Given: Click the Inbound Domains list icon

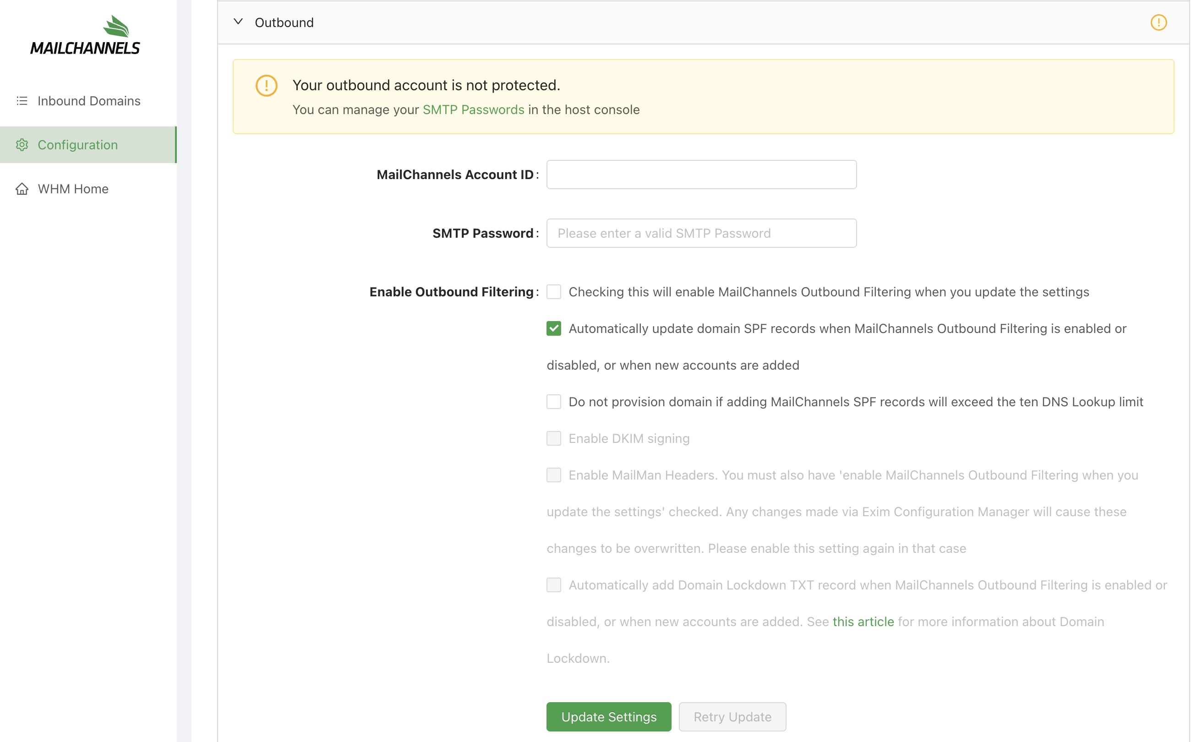Looking at the screenshot, I should pyautogui.click(x=22, y=101).
